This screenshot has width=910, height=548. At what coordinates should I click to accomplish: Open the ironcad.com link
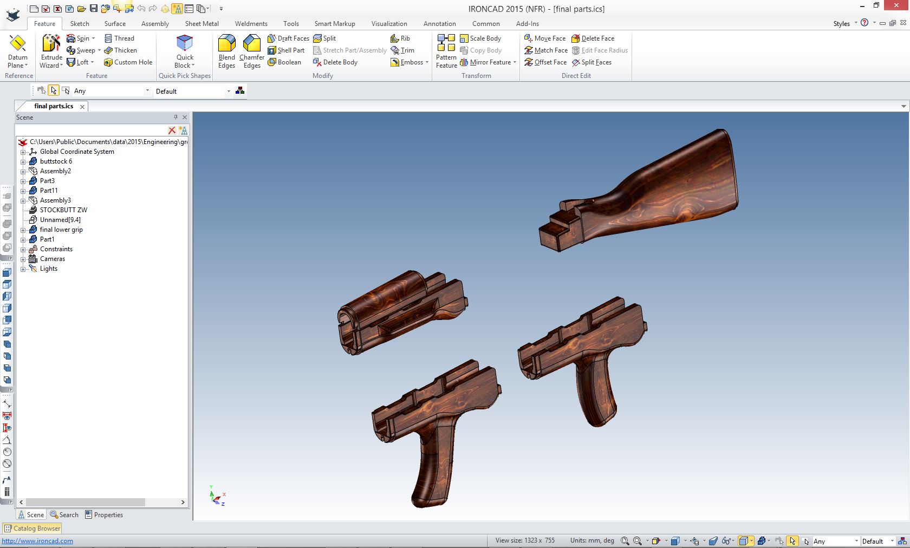[x=37, y=541]
